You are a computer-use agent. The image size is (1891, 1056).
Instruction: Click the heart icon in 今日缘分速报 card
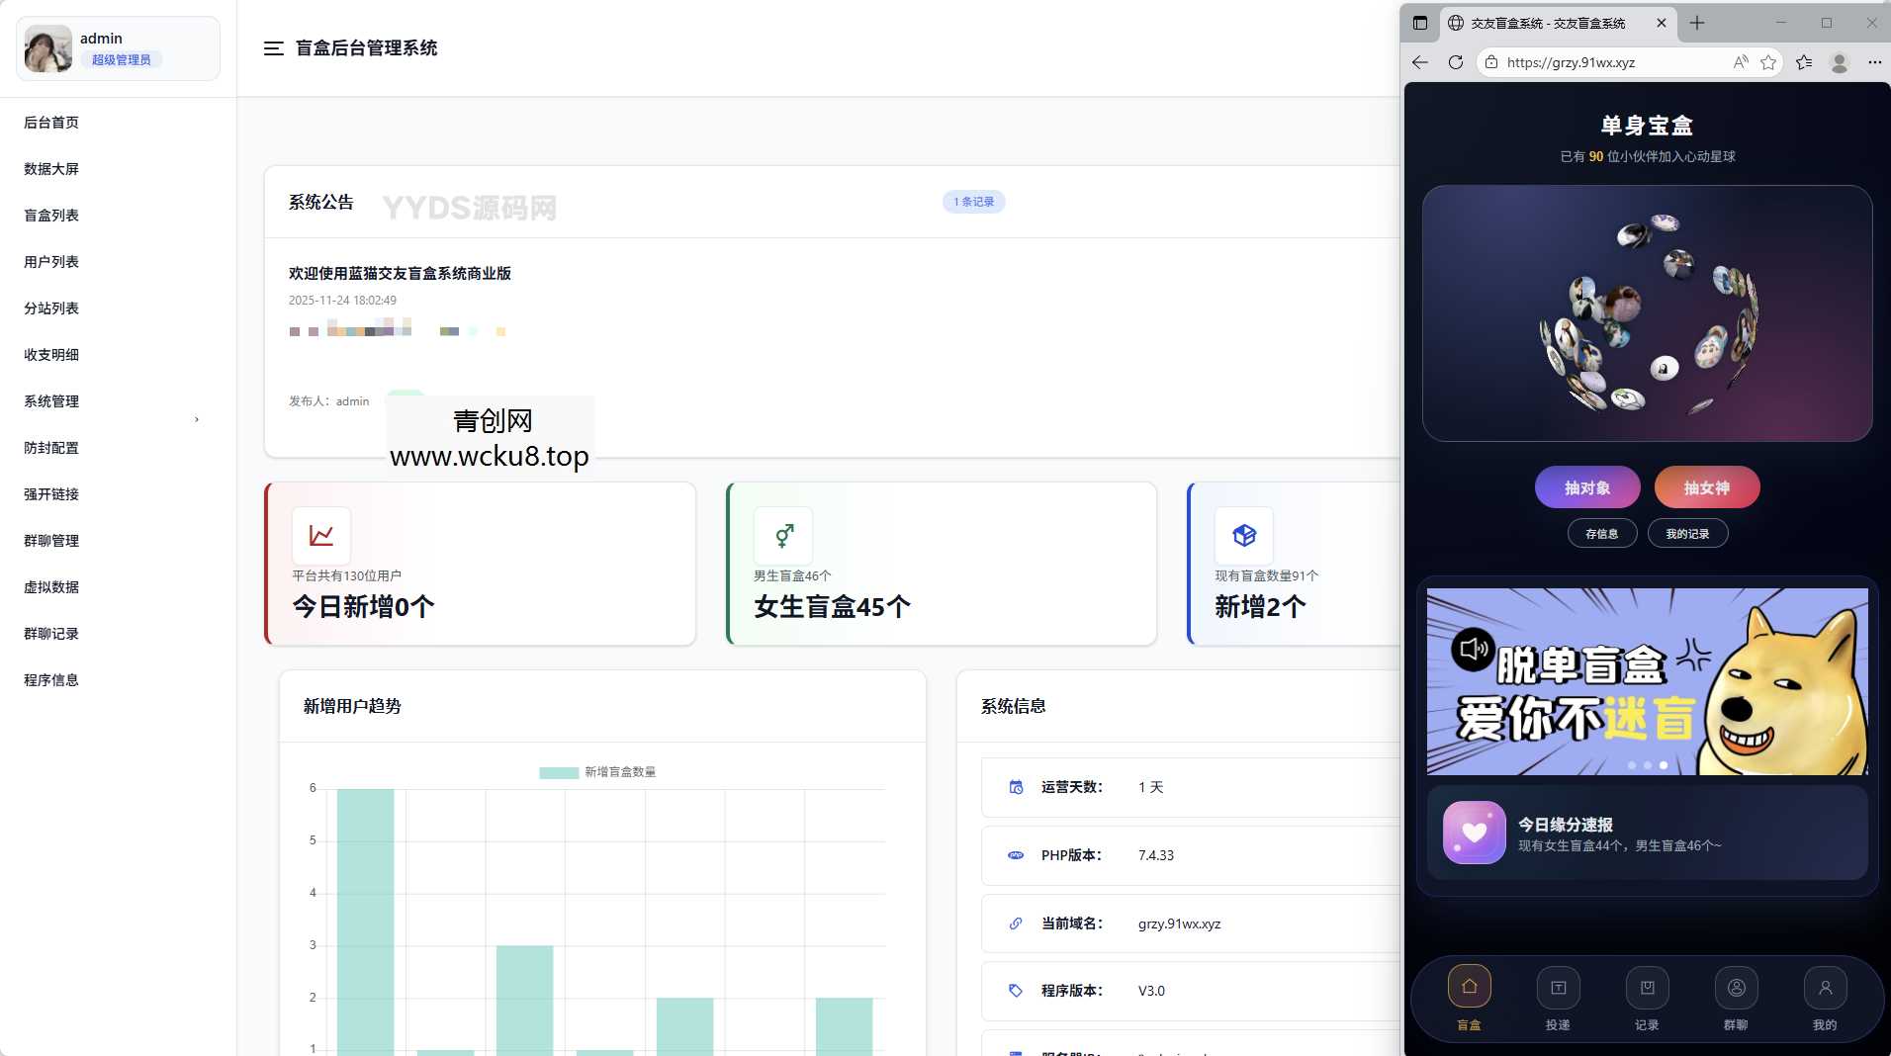click(1473, 832)
